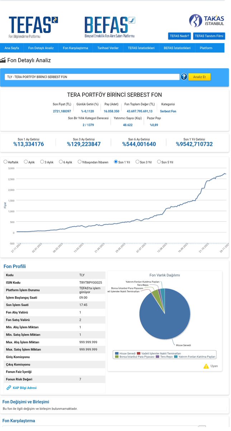This screenshot has width=231, height=431.
Task: Click the category rank value 2 / 1379
Action: [88, 125]
